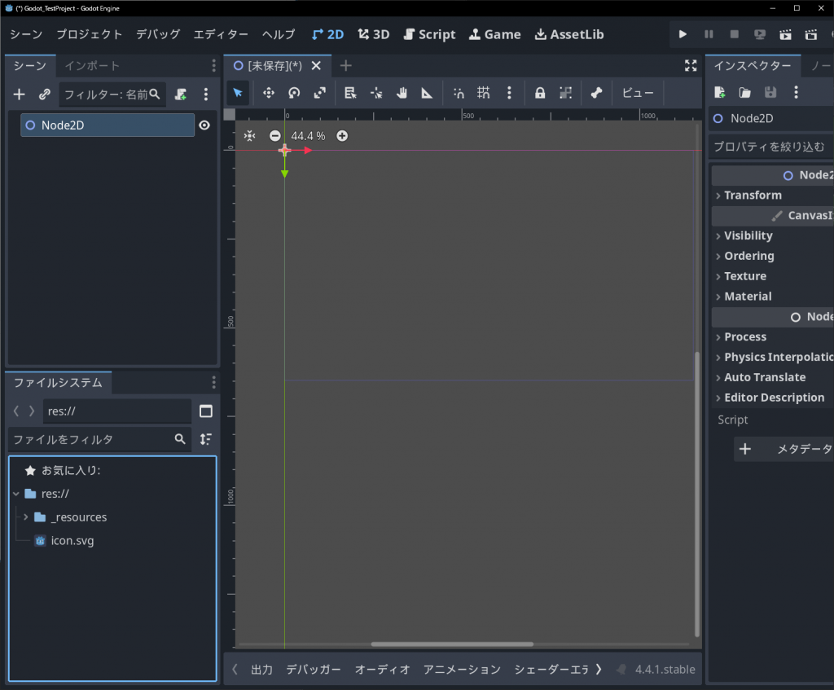Expand the Visibility section in inspector
834x690 pixels.
(748, 235)
